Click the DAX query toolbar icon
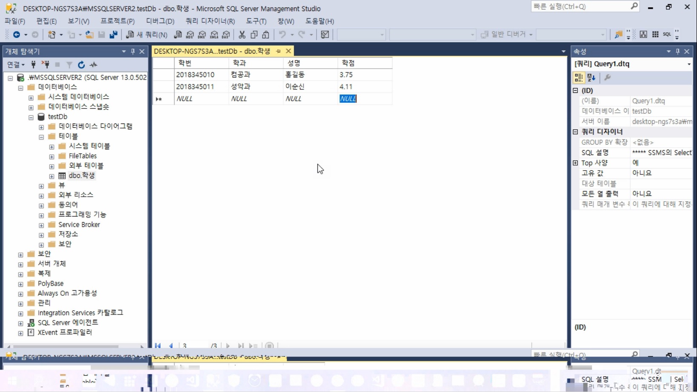 point(226,34)
